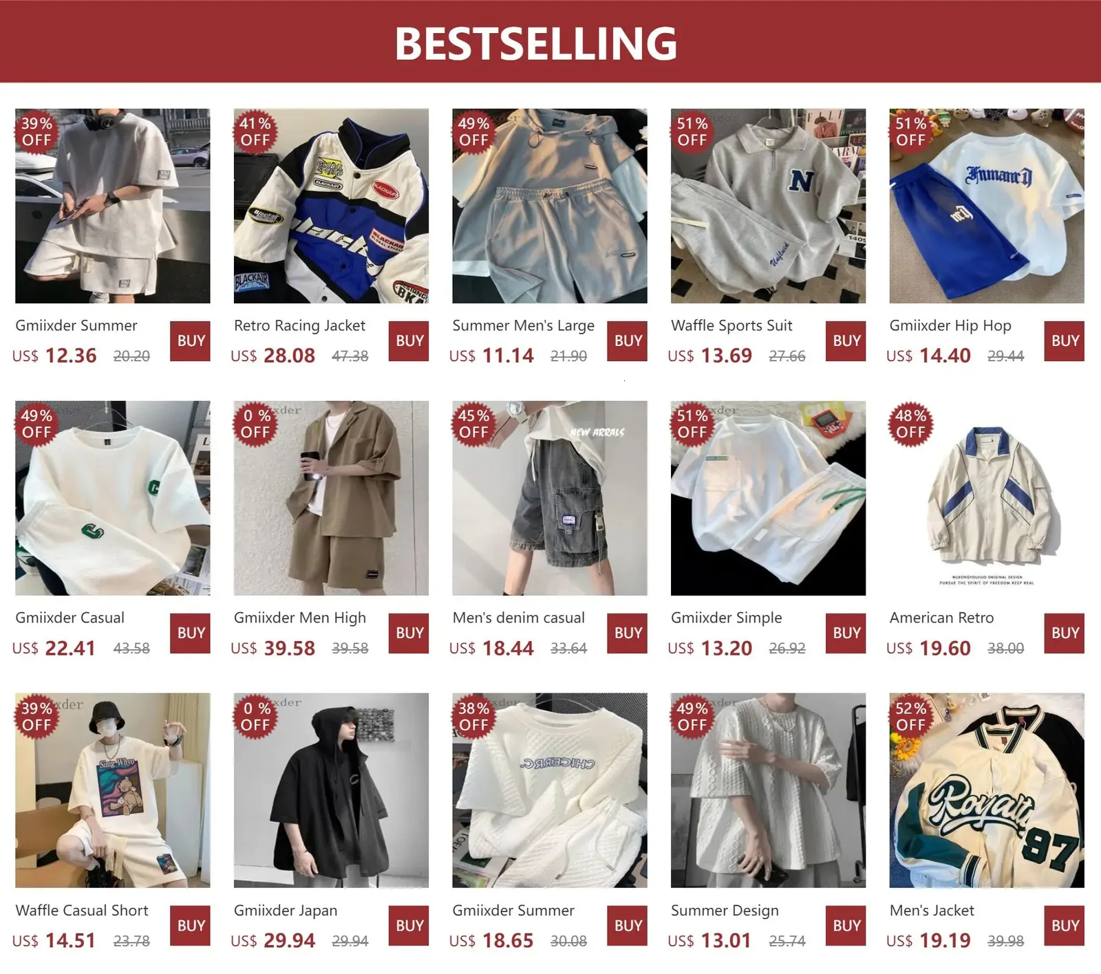Click the 0% OFF badge on Gmiixder Japan
1101x974 pixels.
coord(255,717)
